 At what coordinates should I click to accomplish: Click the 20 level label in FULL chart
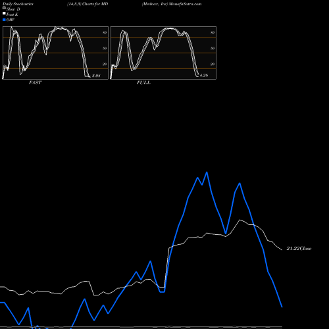pyautogui.click(x=213, y=64)
